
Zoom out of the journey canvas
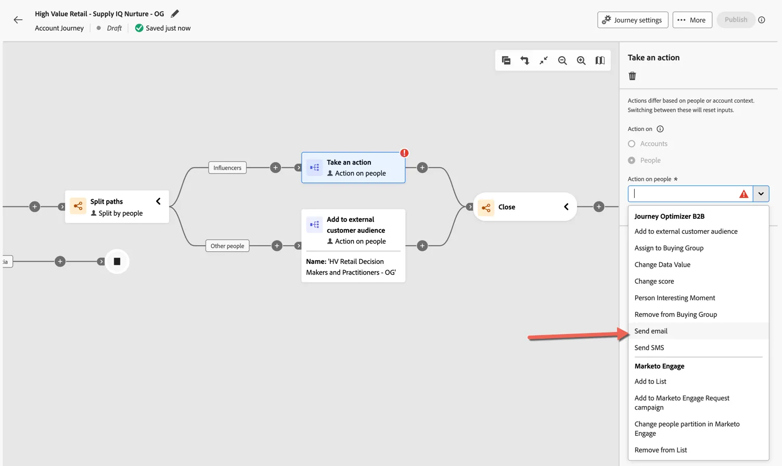click(x=562, y=60)
